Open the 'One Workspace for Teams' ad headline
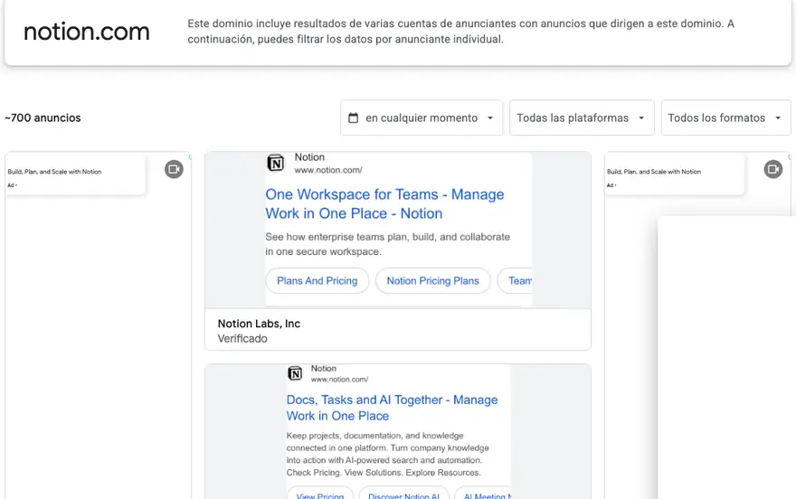Screen dimensions: 796x499 coord(384,204)
